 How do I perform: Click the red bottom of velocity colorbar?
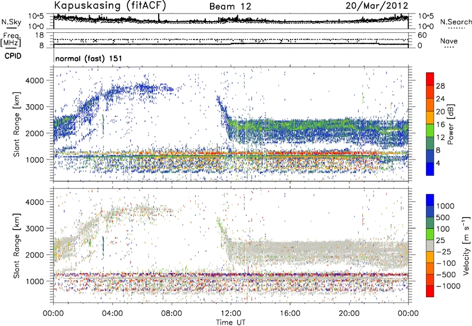(430, 291)
